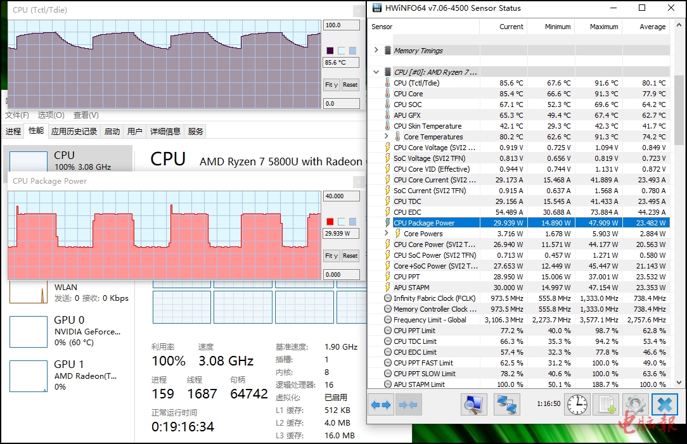Viewport: 687px width, 444px height.
Task: Click the collapse columns inward arrows icon
Action: click(x=409, y=405)
